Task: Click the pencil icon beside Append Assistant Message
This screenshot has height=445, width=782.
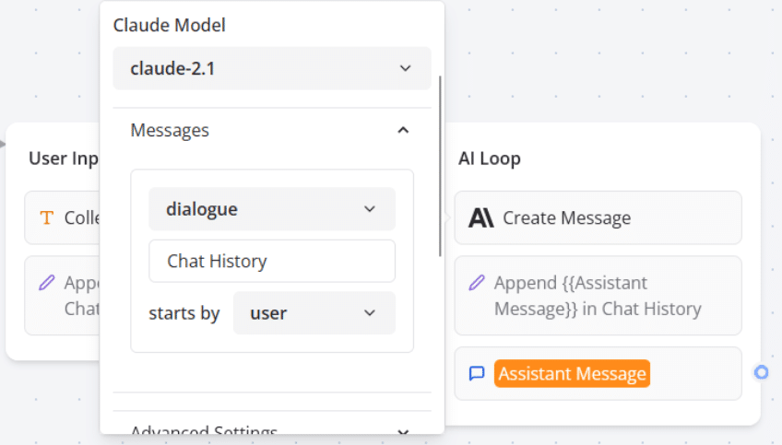Action: (476, 283)
